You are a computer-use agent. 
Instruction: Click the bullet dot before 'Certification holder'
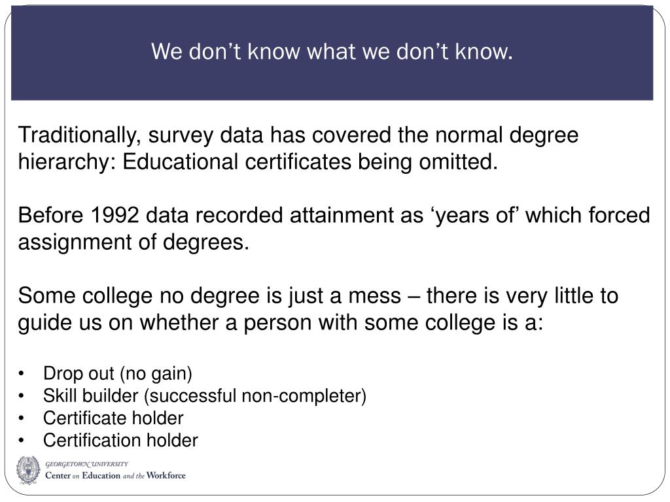22,441
